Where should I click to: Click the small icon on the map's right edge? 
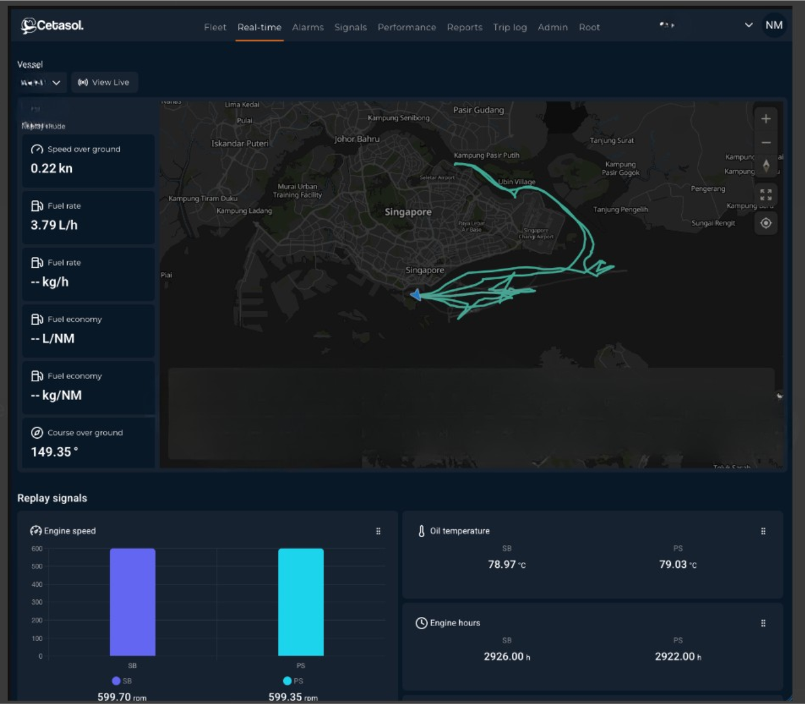click(x=780, y=396)
